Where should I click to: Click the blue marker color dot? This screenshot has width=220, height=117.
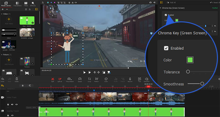coord(51,2)
